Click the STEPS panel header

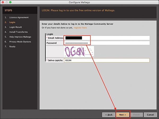tap(20, 10)
